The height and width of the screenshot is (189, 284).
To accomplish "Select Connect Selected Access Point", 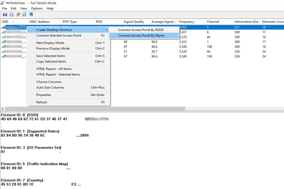I will click(68, 35).
